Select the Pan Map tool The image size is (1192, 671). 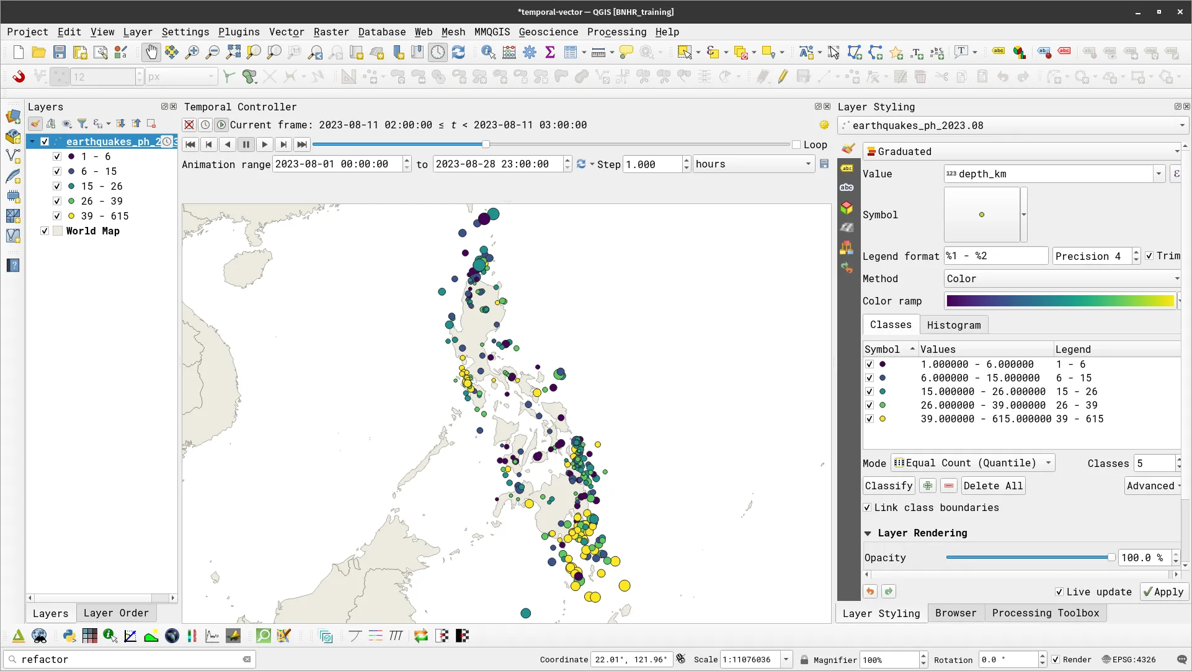click(151, 52)
